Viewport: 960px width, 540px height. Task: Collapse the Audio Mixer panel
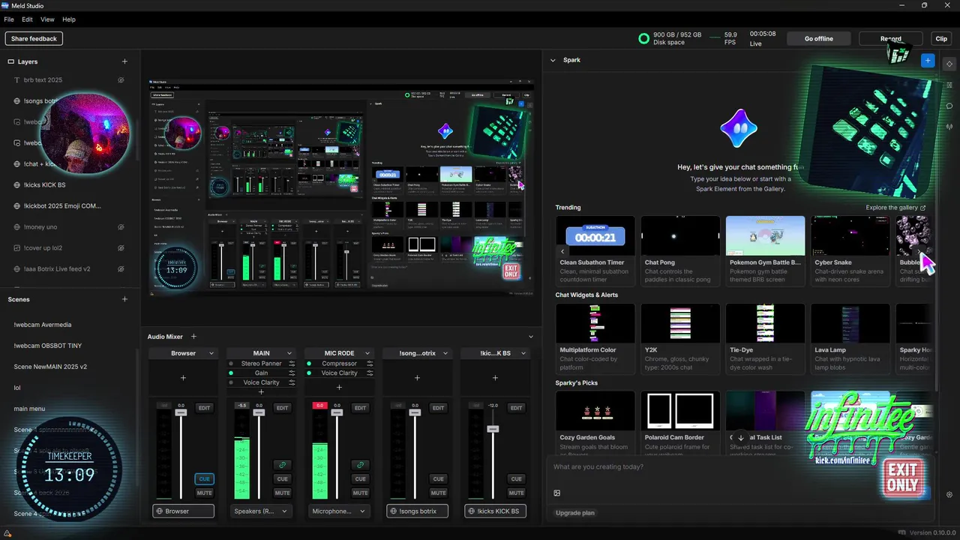click(531, 337)
